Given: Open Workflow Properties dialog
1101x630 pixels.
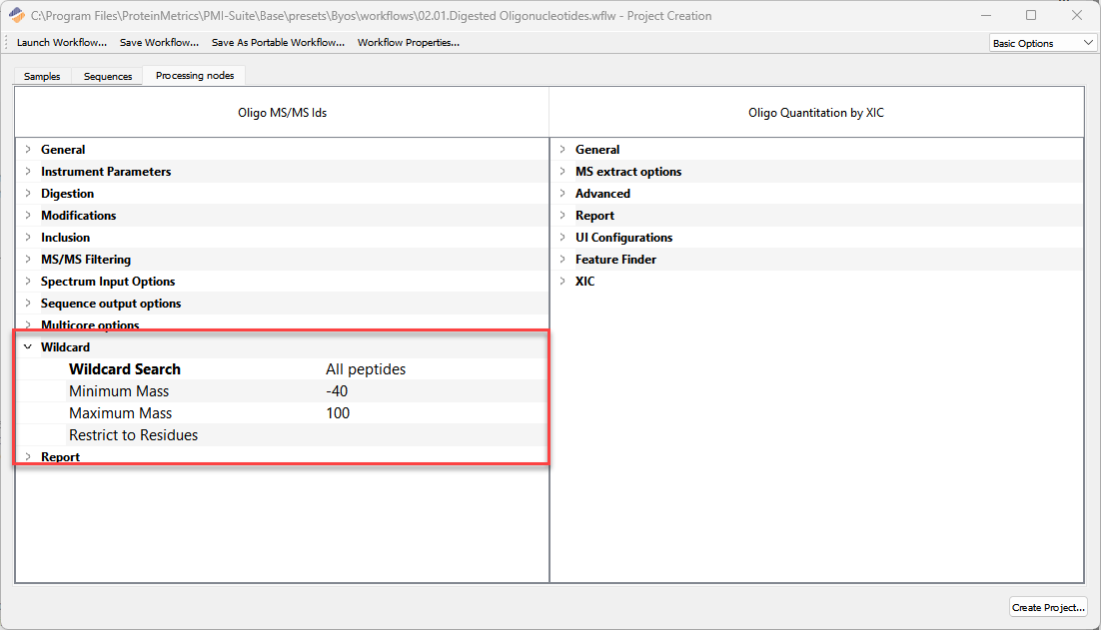Looking at the screenshot, I should [408, 43].
